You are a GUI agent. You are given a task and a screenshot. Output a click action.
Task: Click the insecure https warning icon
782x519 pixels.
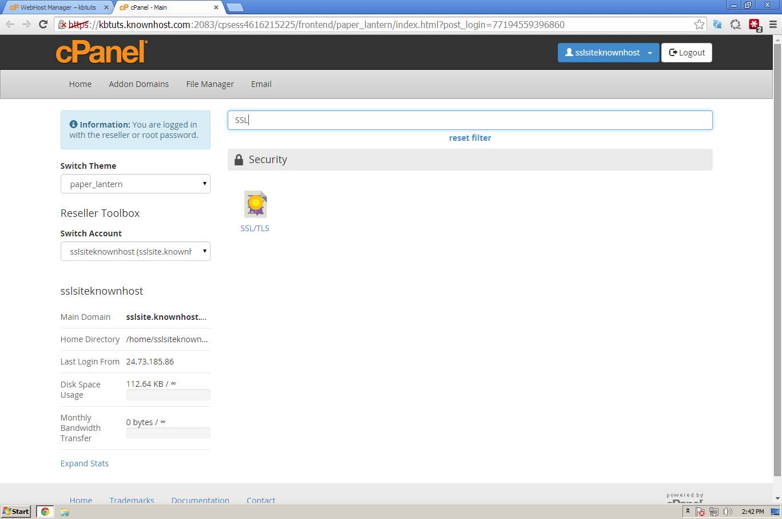point(62,25)
